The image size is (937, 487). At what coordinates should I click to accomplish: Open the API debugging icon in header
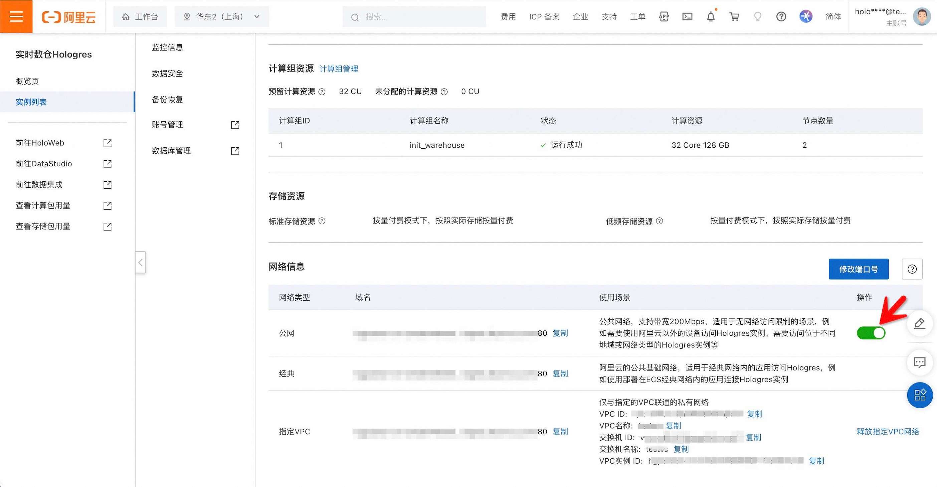tap(664, 17)
